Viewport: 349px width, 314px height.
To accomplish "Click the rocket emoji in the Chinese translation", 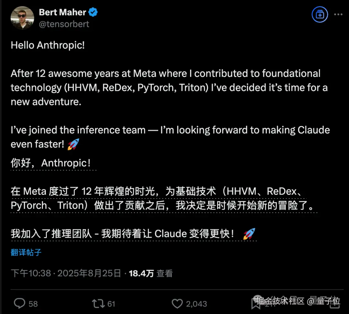I will [249, 233].
